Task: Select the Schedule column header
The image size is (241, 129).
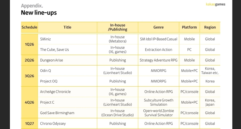Action: (x=29, y=27)
